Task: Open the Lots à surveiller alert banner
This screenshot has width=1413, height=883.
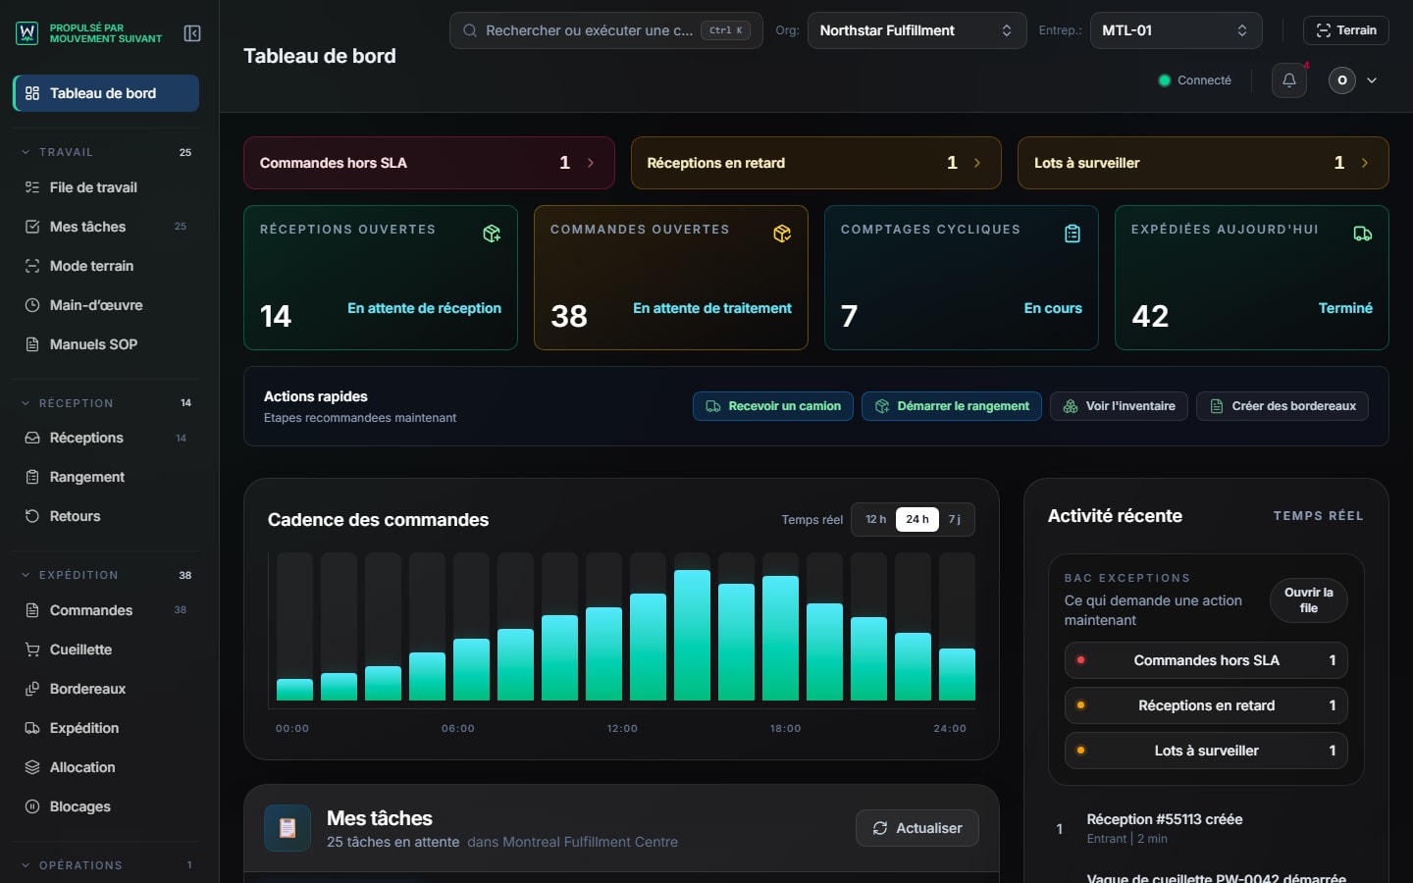Action: pyautogui.click(x=1203, y=163)
